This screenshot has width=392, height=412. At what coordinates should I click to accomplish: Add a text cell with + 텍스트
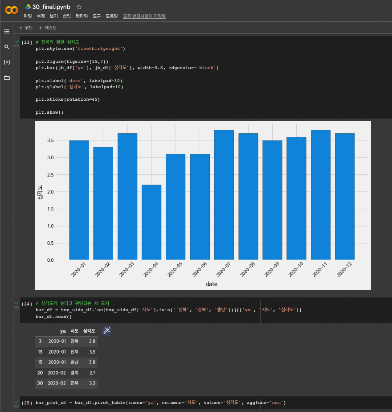tap(48, 28)
